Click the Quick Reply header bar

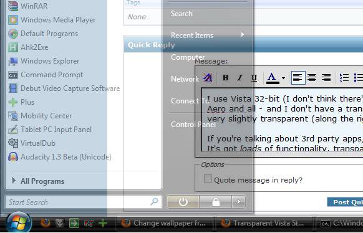[x=243, y=45]
